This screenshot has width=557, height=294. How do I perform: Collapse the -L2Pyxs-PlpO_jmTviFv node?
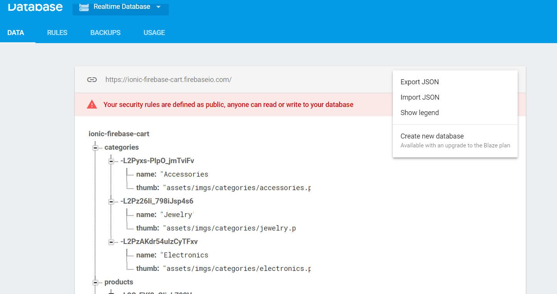click(111, 161)
